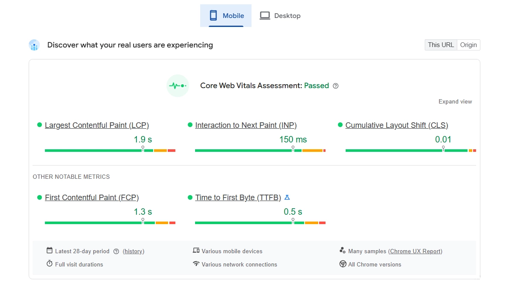Image resolution: width=521 pixels, height=284 pixels.
Task: Click help icon next to Latest 28-day period
Action: 116,251
